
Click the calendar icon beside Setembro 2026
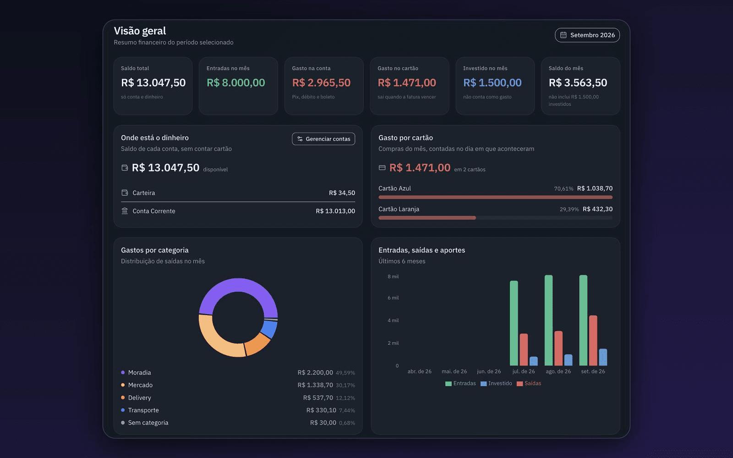(x=563, y=35)
